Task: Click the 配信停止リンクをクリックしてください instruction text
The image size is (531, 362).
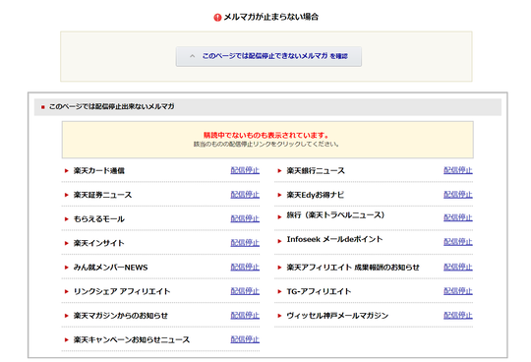Action: (266, 145)
